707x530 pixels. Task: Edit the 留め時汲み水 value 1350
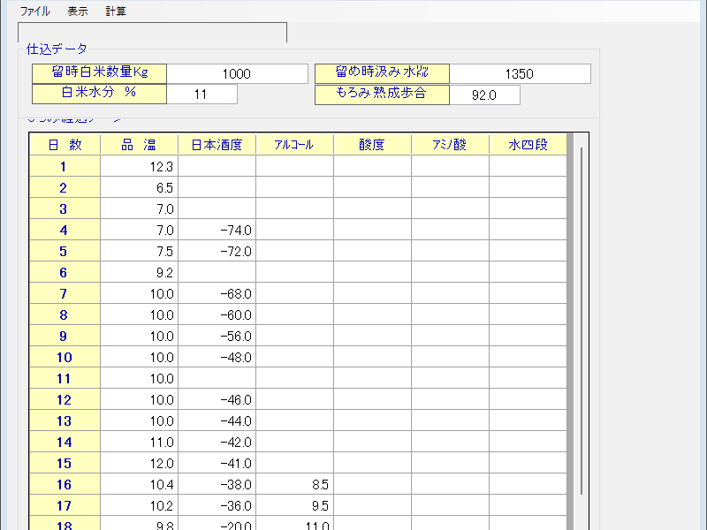pos(520,73)
